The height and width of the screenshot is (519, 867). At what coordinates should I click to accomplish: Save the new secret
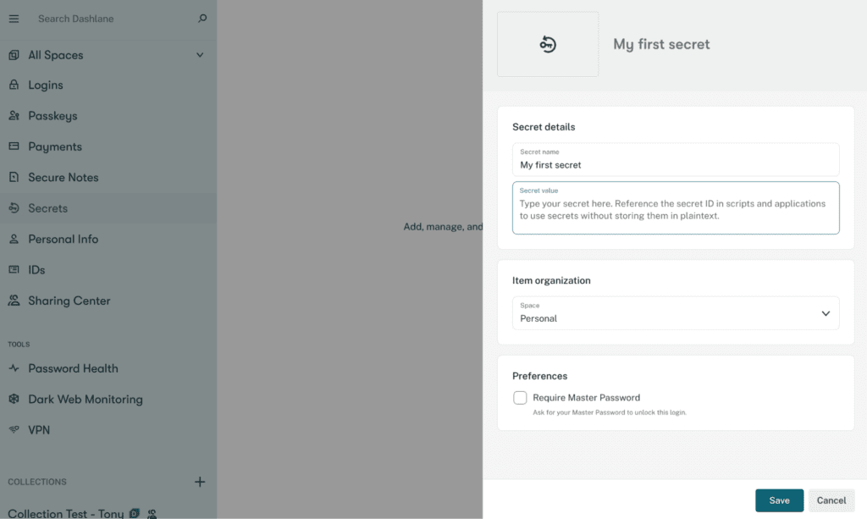[x=779, y=500]
